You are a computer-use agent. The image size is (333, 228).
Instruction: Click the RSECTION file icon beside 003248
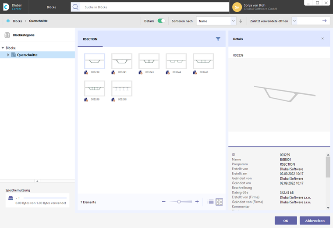[113, 100]
